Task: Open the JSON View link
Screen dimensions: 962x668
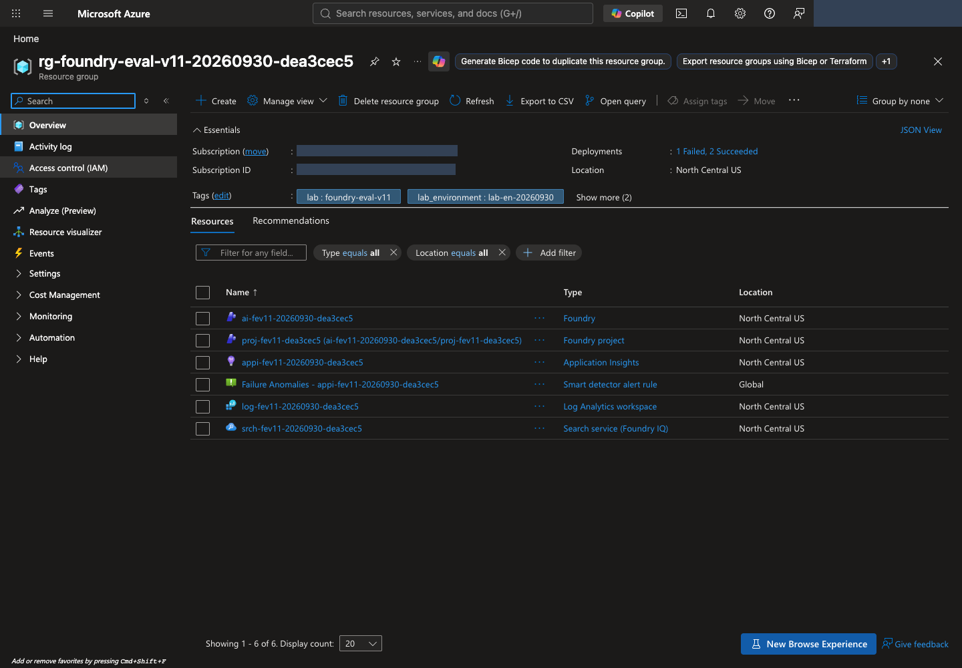Action: (921, 130)
